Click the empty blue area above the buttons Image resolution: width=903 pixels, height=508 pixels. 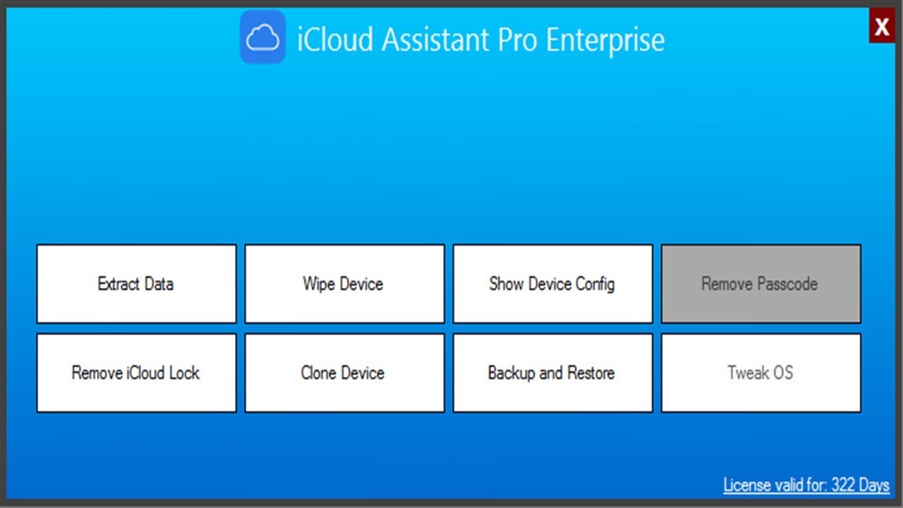tap(451, 155)
